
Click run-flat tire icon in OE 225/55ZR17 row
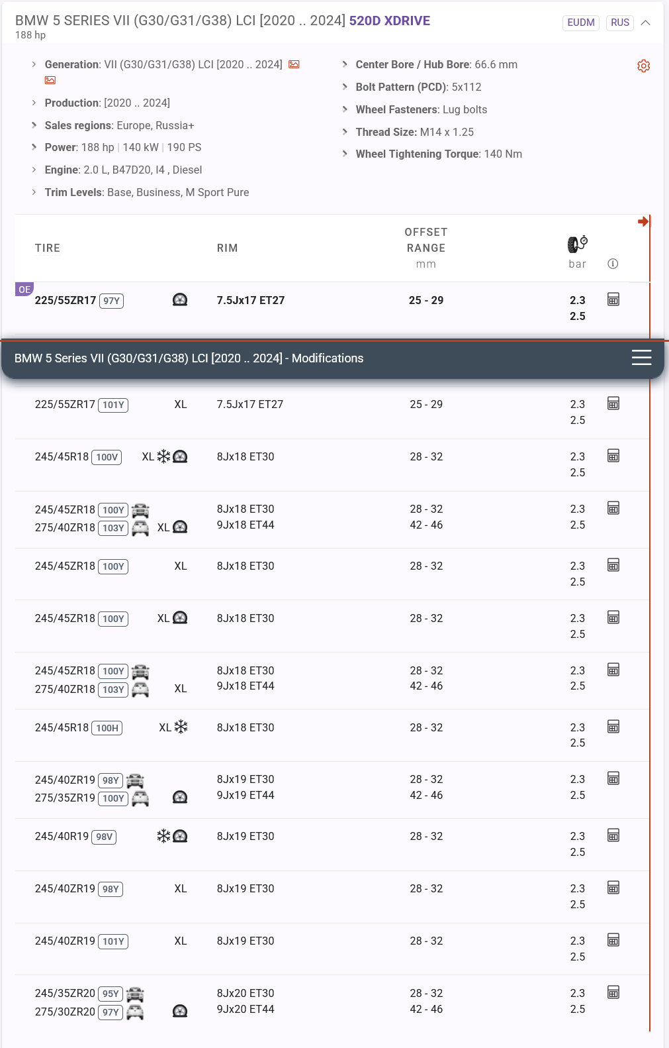180,300
